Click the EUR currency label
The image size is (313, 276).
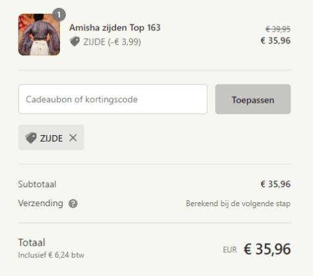[x=230, y=250]
